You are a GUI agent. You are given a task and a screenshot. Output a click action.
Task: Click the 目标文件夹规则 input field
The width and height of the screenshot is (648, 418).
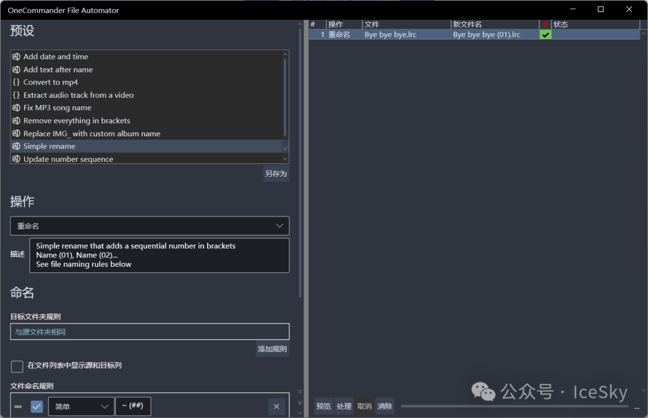point(149,332)
